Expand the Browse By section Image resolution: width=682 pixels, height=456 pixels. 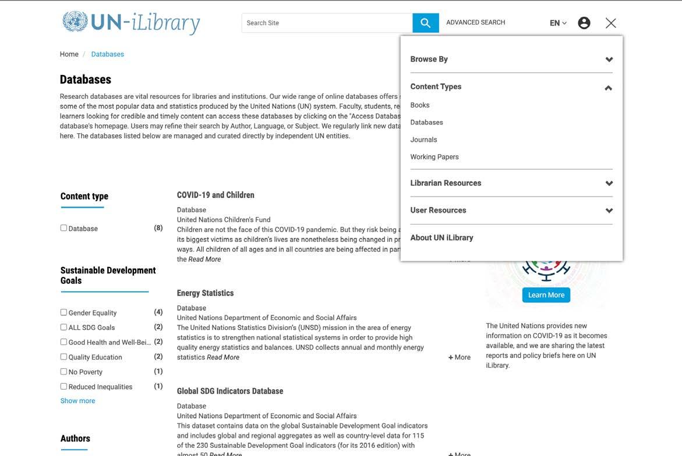click(511, 59)
